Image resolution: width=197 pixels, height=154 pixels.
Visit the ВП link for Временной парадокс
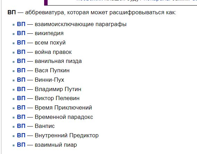pos(21,117)
